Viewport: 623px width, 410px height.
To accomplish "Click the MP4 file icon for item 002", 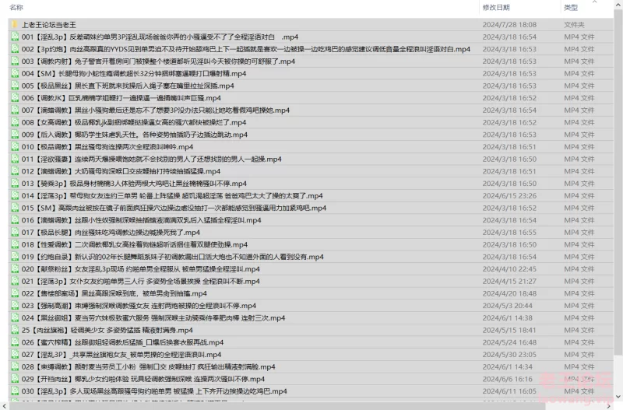I will tap(15, 49).
